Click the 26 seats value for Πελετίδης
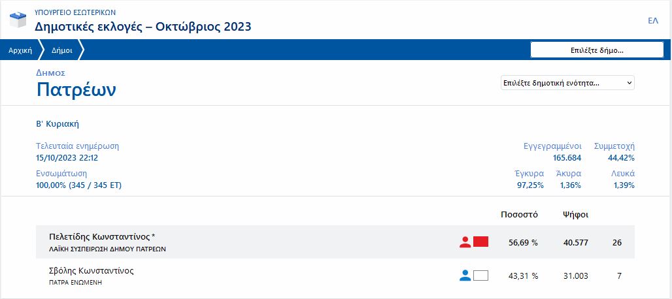Viewport: 672px width, 299px height. pyautogui.click(x=617, y=243)
